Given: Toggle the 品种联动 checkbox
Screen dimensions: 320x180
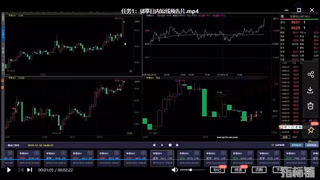Looking at the screenshot, I should click(x=273, y=145).
